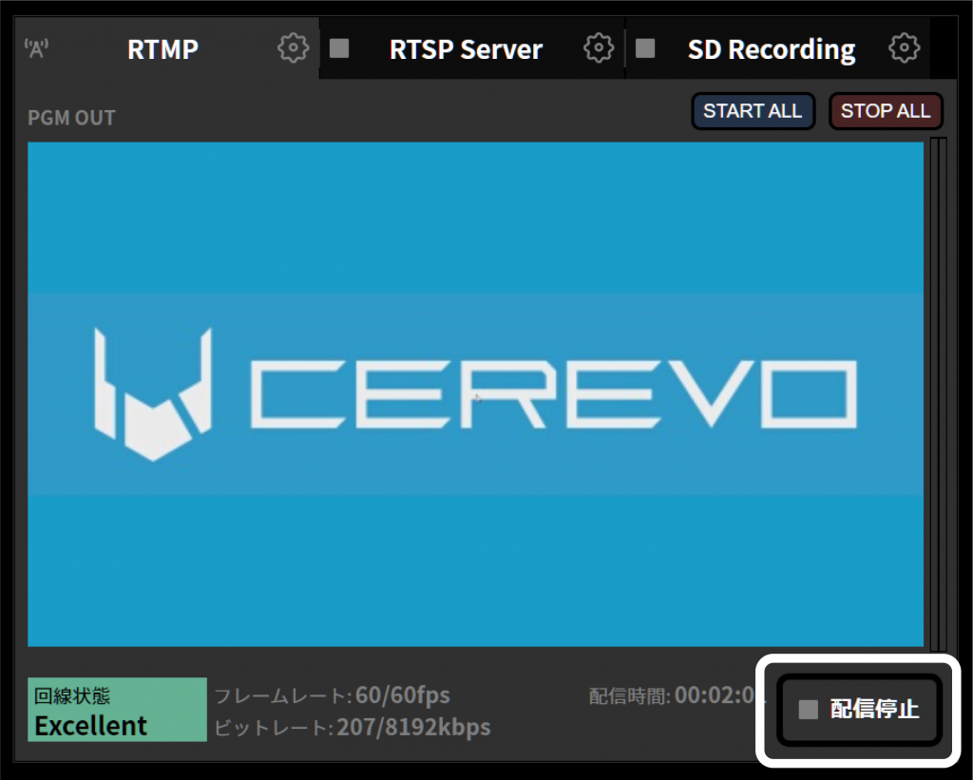The height and width of the screenshot is (780, 973).
Task: Click the START ALL button
Action: pyautogui.click(x=753, y=111)
